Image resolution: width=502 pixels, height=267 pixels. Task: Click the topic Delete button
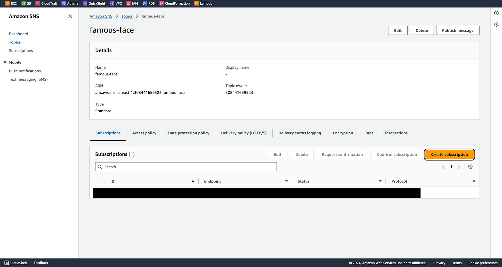[x=422, y=30]
